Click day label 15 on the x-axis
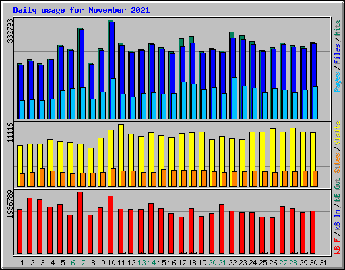345x270 pixels. [162, 263]
